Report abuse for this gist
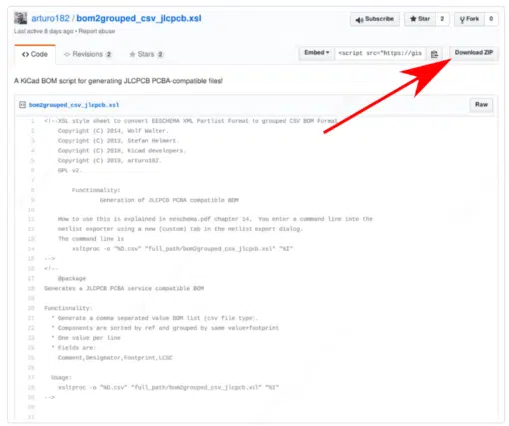 [x=97, y=31]
